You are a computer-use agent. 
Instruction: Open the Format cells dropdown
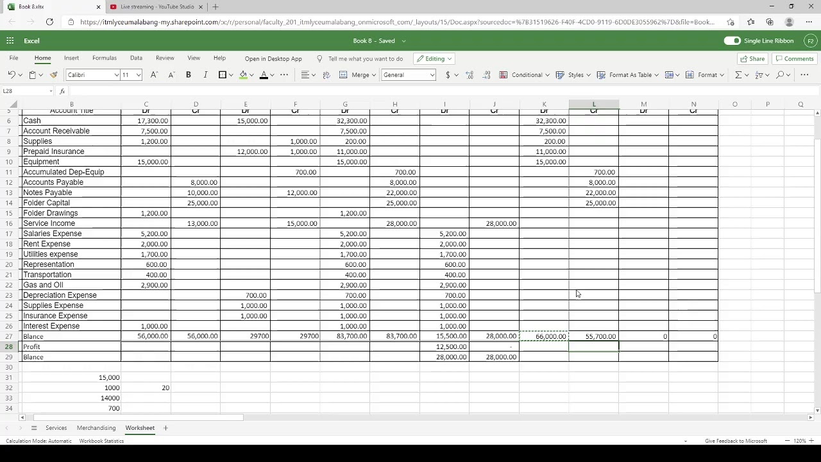pos(704,75)
